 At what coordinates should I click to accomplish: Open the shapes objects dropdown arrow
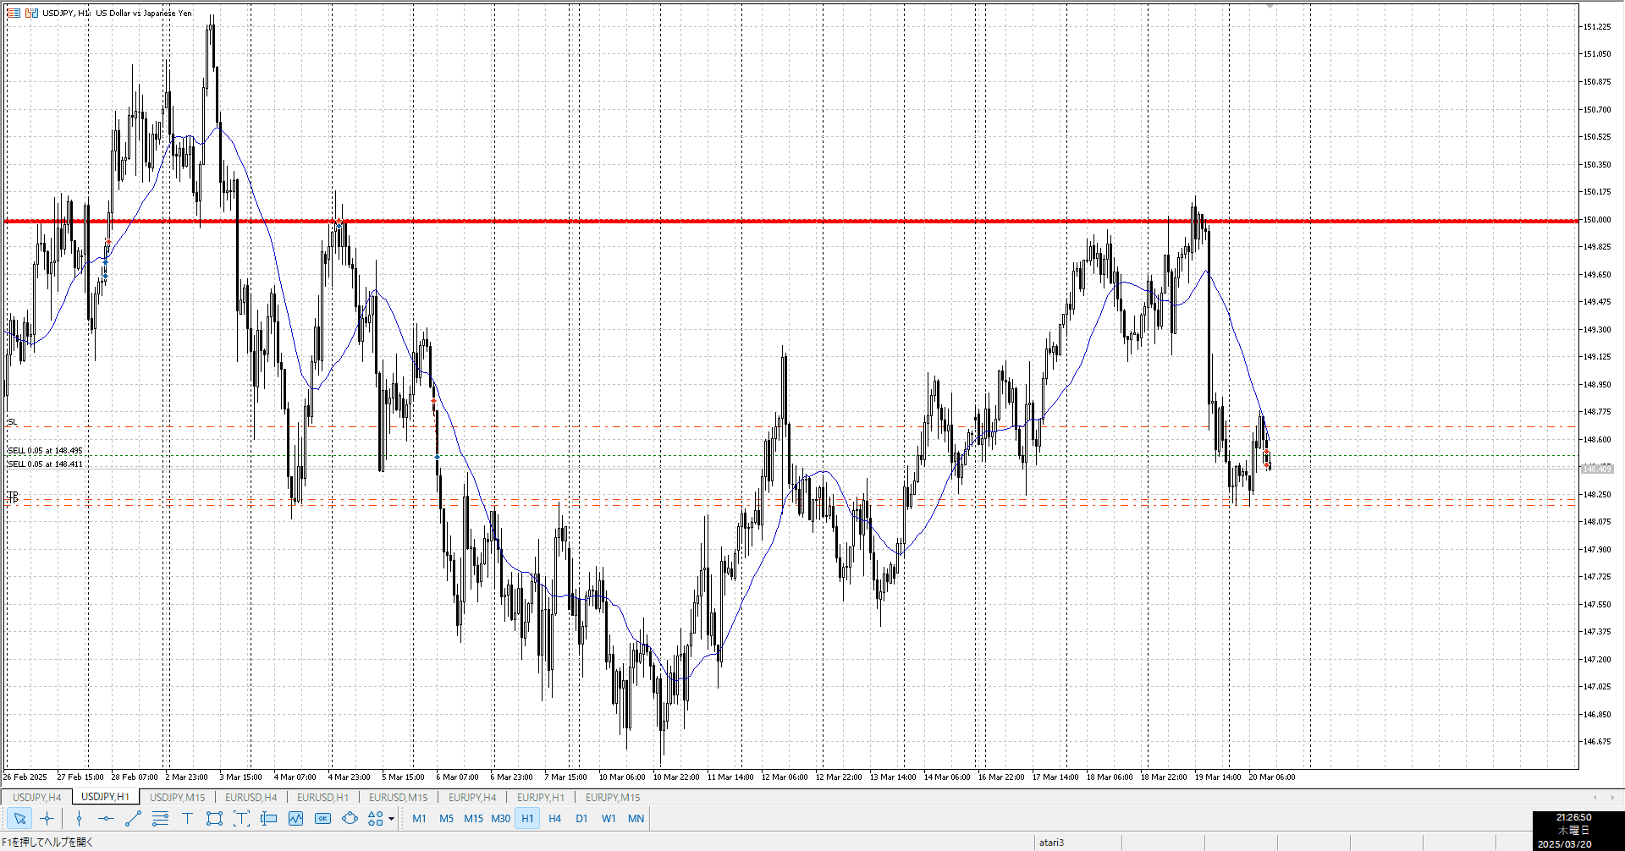coord(391,819)
